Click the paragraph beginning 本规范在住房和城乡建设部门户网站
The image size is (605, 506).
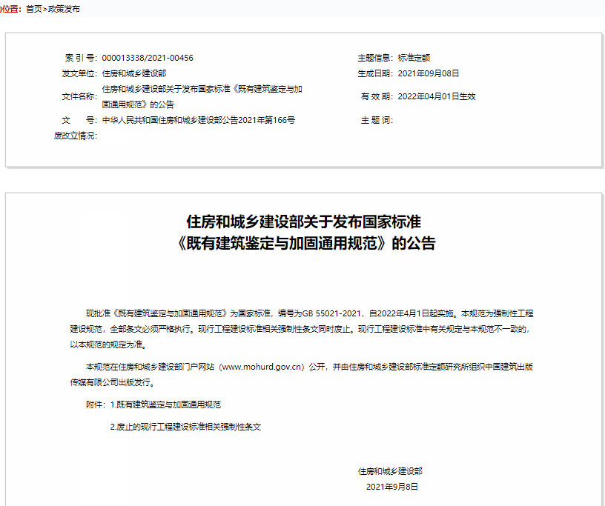307,374
